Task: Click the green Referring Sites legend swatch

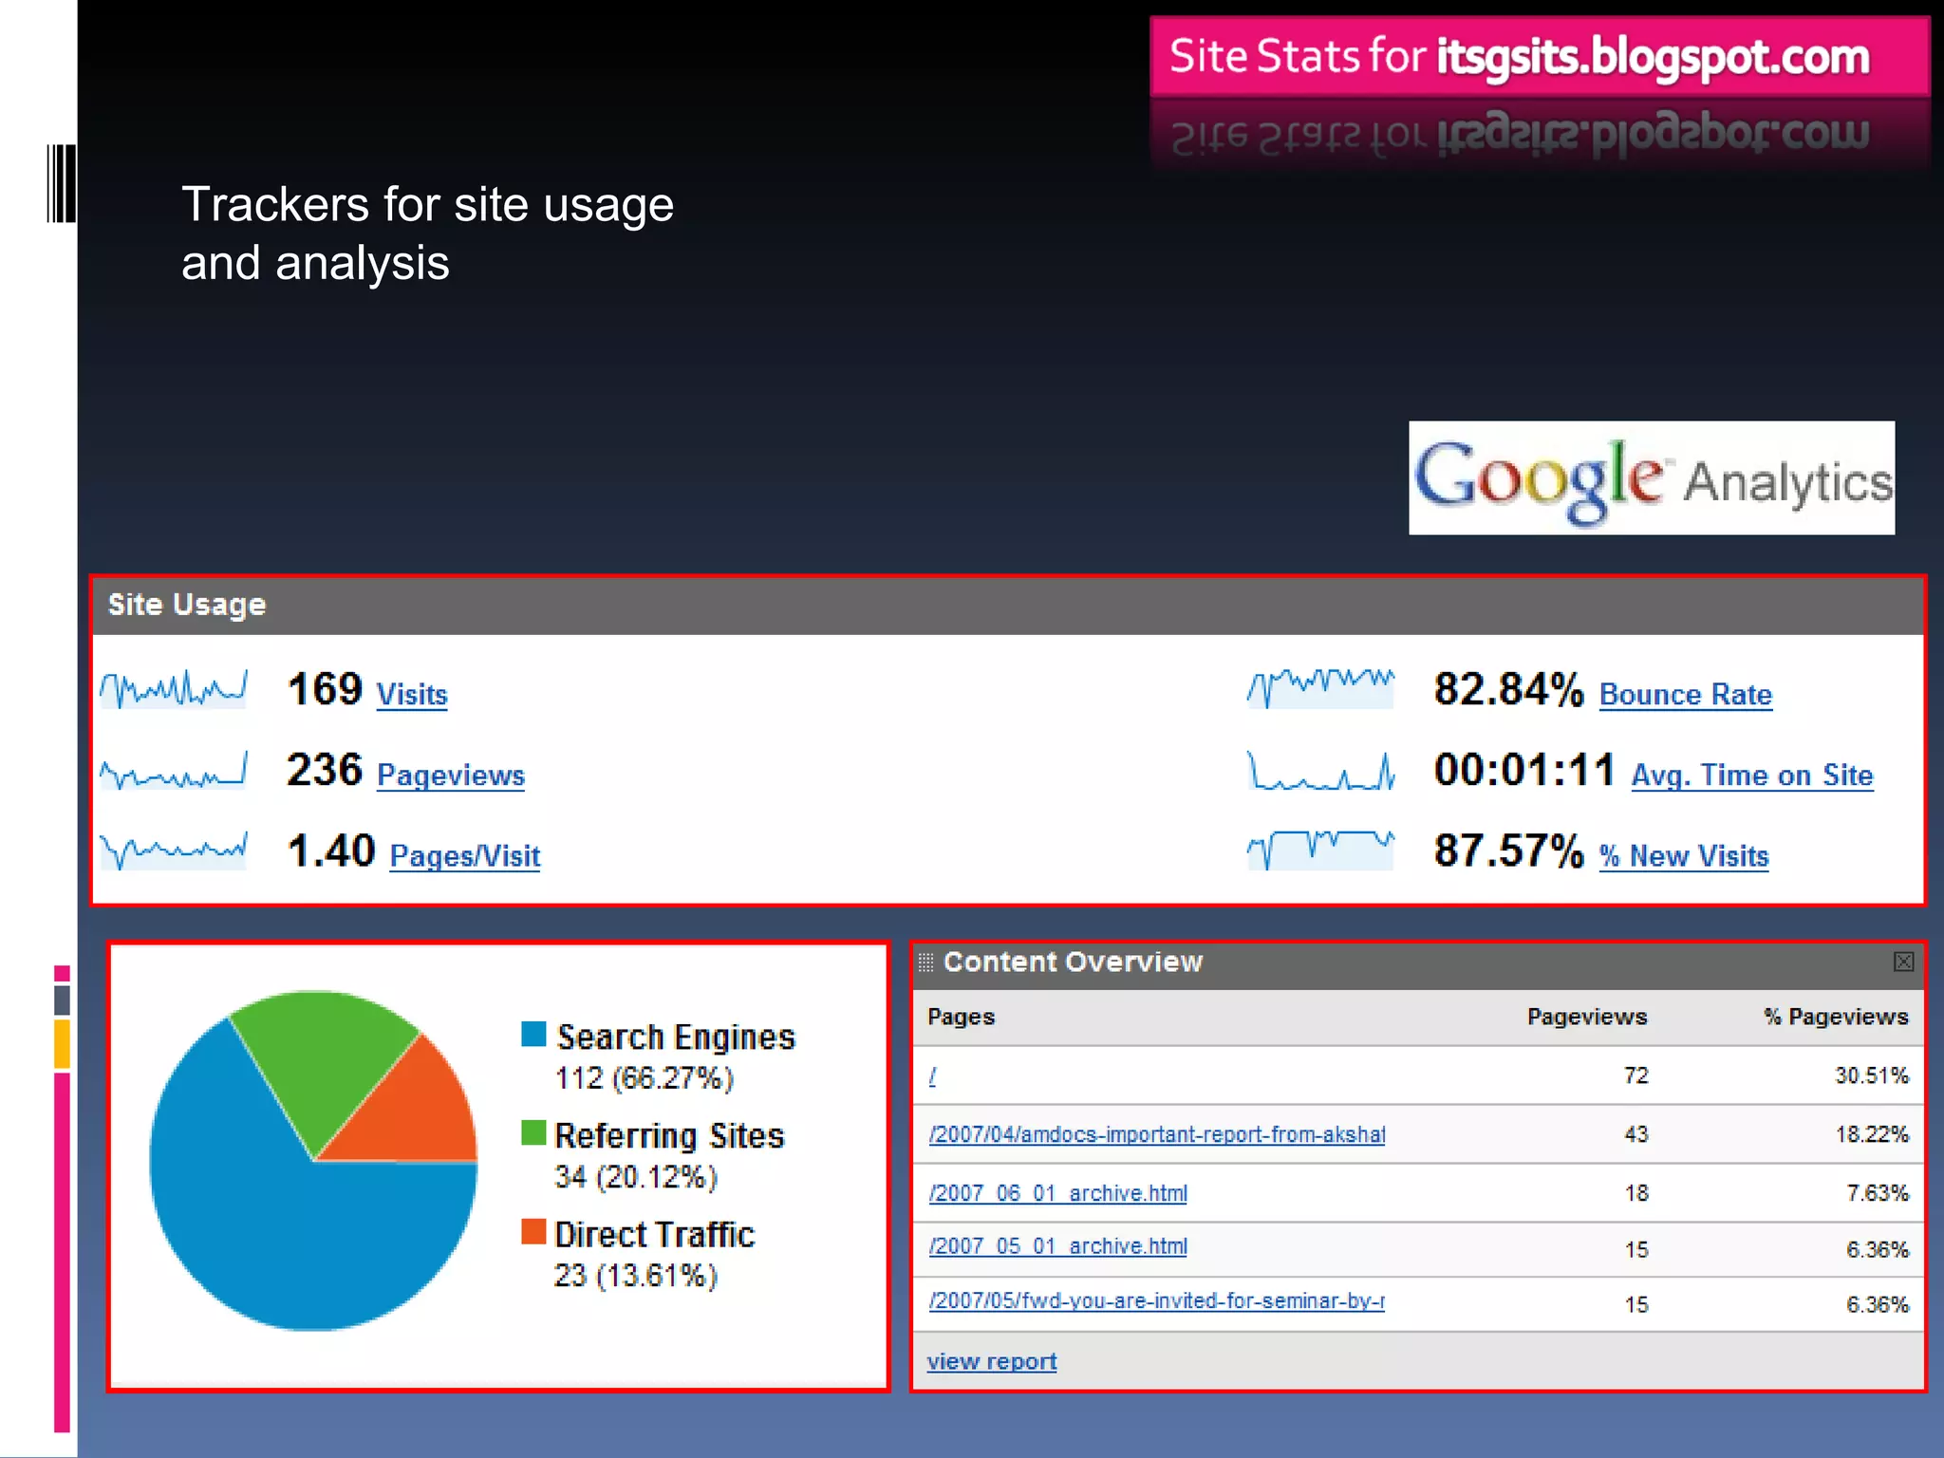Action: (533, 1132)
